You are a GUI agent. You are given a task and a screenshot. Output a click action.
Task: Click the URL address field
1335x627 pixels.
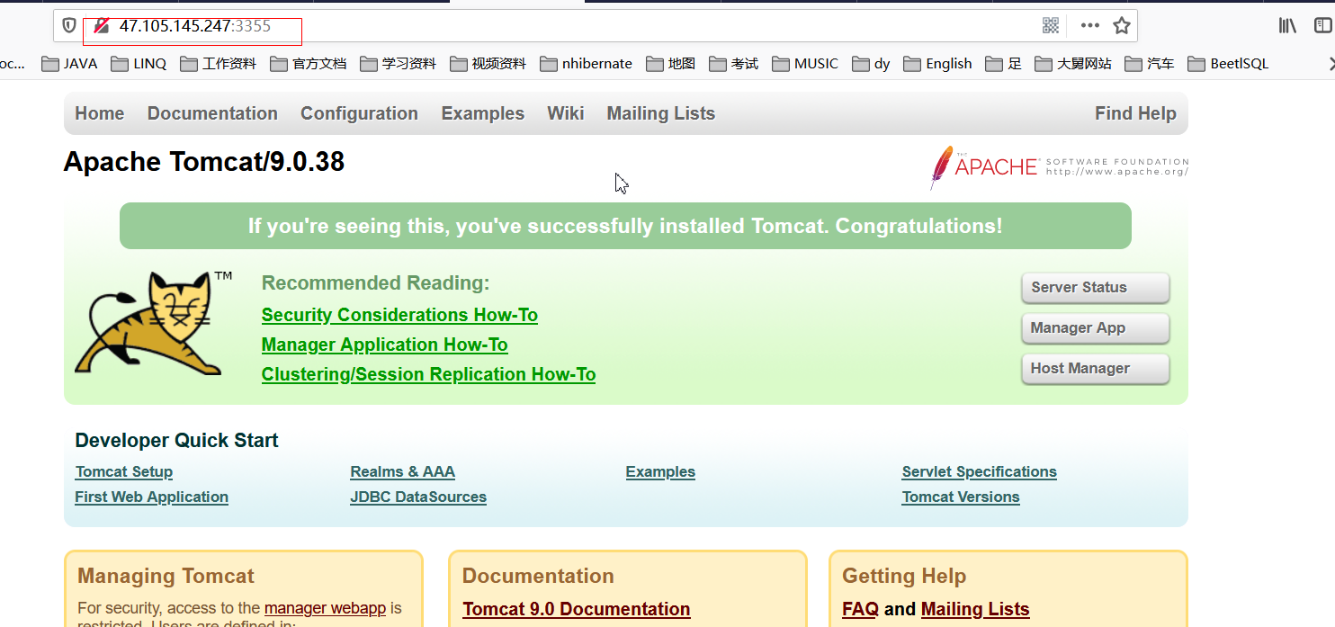[x=595, y=26]
